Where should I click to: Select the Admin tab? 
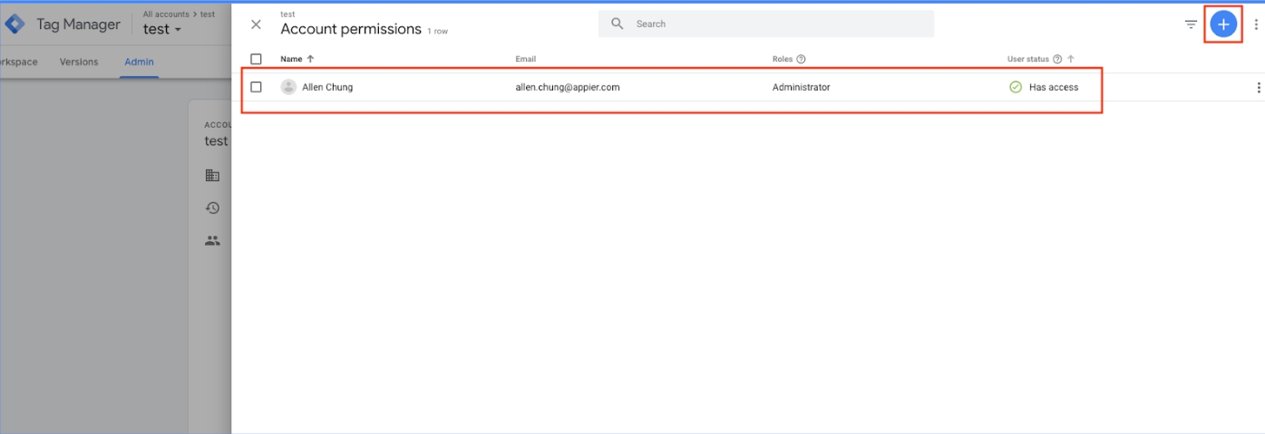pyautogui.click(x=139, y=63)
